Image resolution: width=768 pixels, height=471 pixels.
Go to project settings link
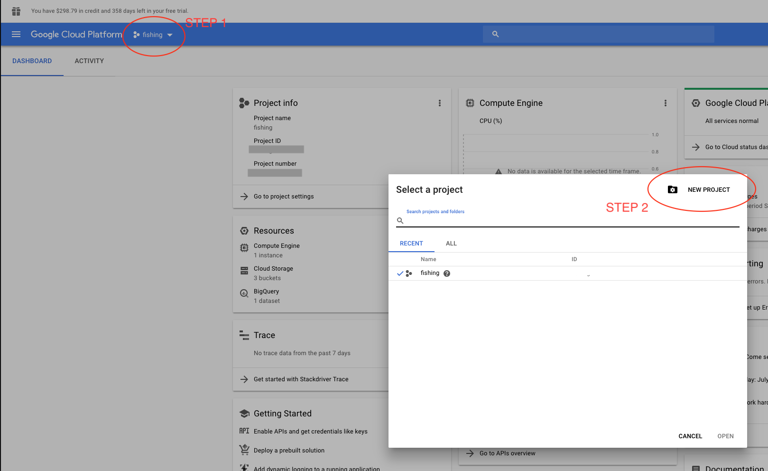click(x=284, y=197)
